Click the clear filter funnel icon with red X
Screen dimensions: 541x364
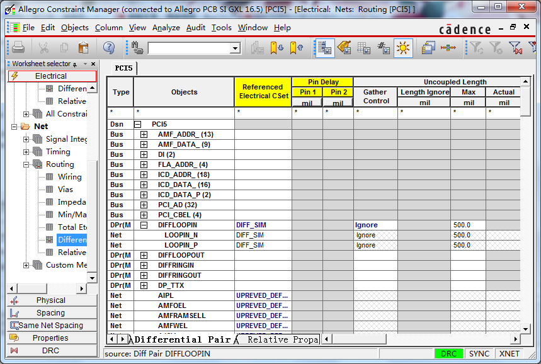[515, 48]
